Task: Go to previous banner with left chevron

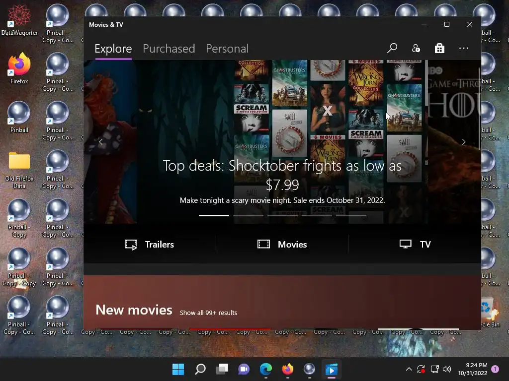Action: (x=100, y=142)
